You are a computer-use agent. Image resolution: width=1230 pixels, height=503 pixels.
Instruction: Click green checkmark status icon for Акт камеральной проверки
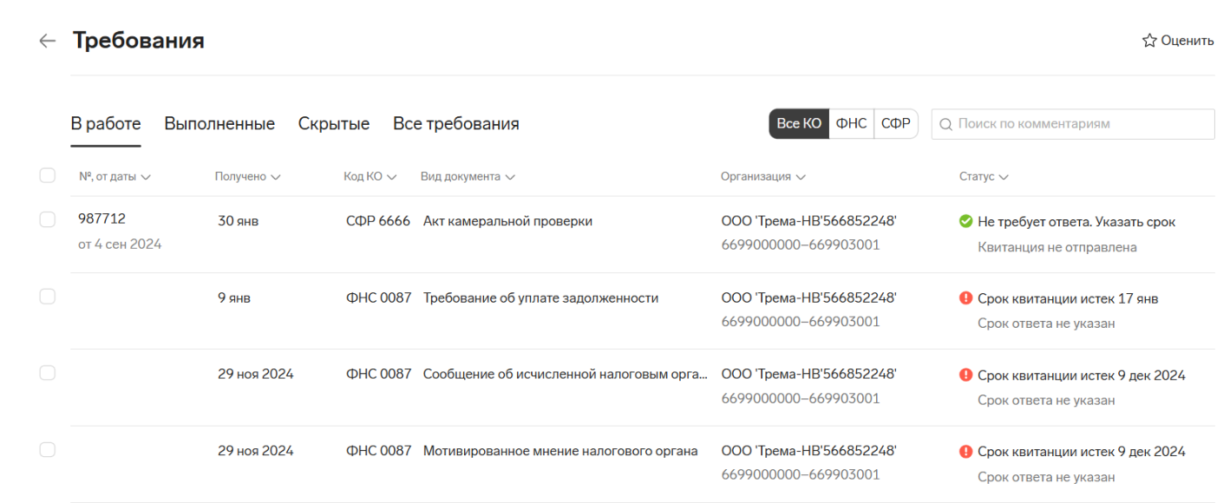click(965, 221)
